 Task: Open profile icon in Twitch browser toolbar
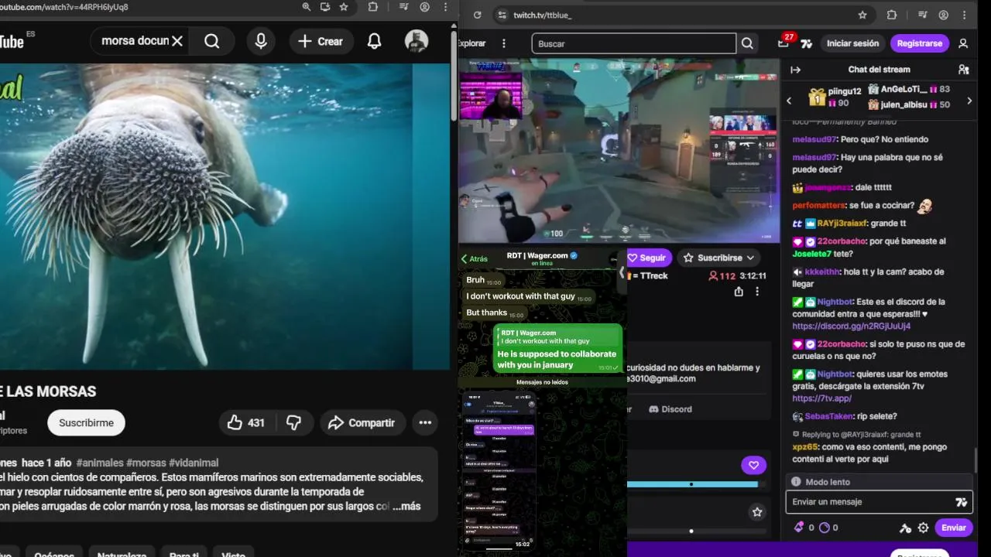(944, 15)
